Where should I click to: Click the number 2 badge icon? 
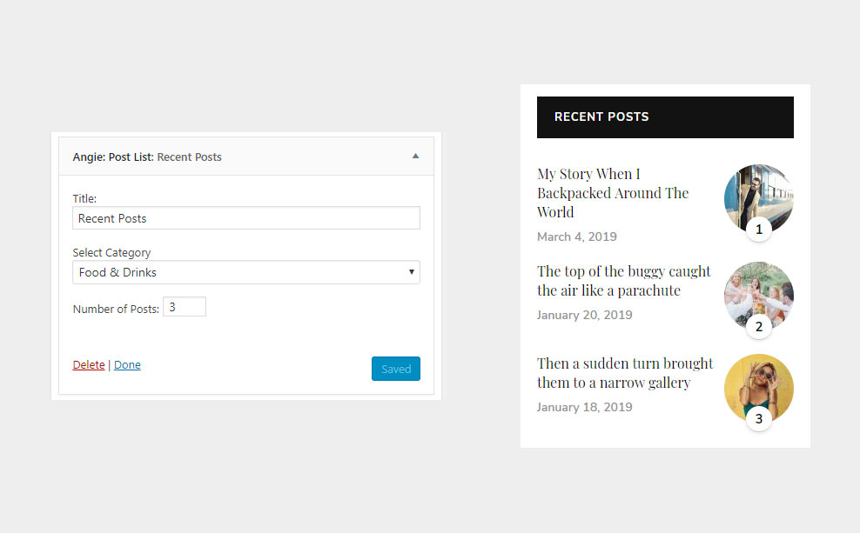click(x=759, y=327)
